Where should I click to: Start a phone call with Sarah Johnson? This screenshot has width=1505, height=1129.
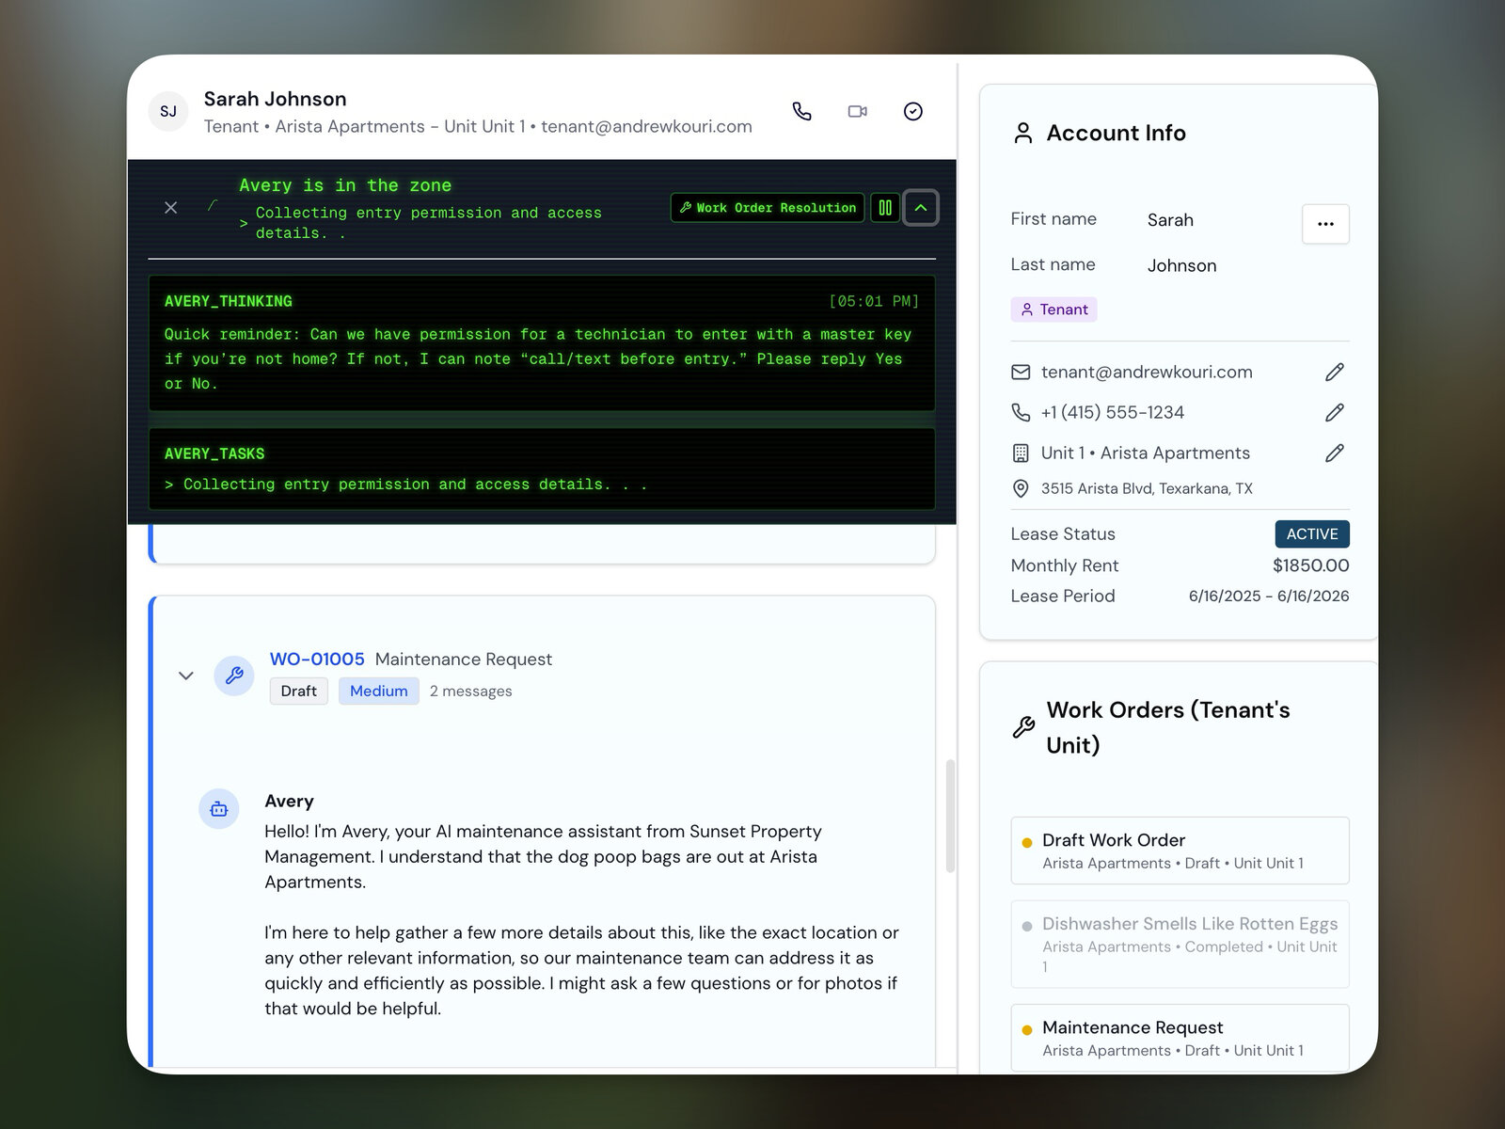[801, 111]
